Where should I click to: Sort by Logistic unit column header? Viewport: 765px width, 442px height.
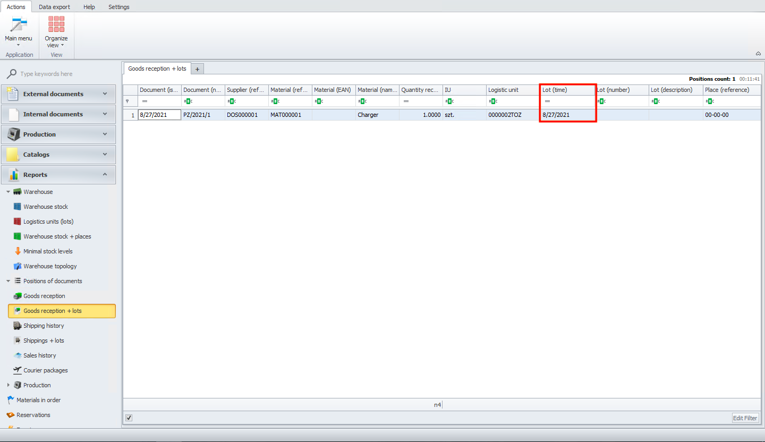tap(513, 90)
